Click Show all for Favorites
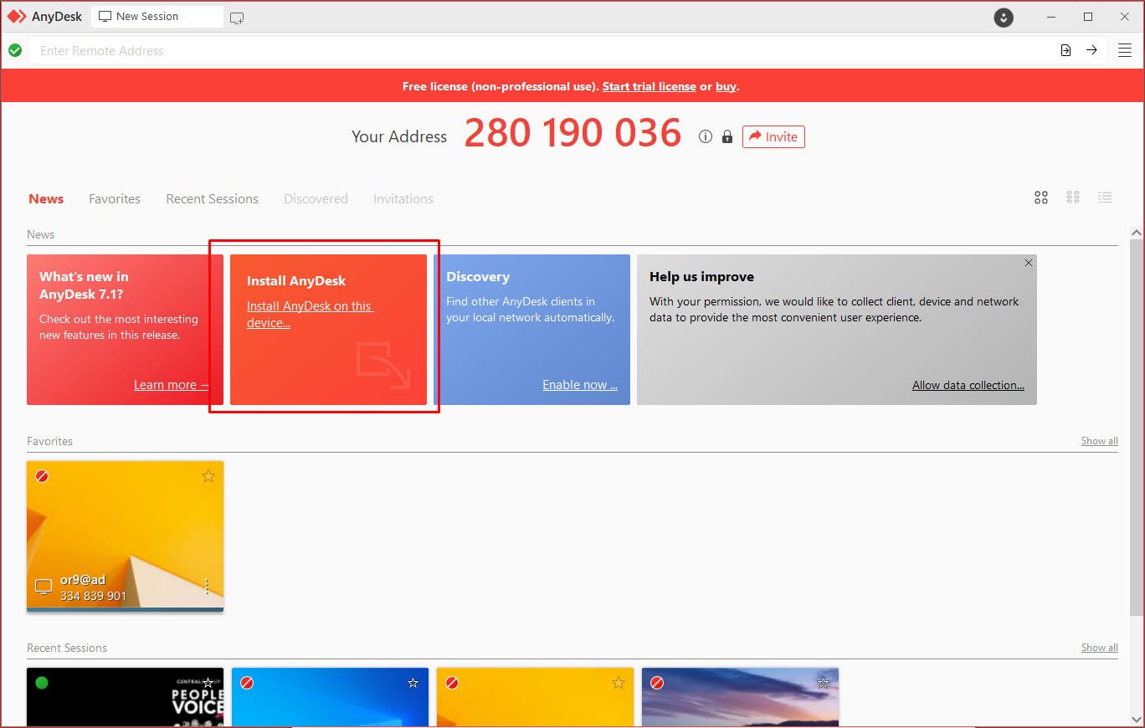This screenshot has width=1145, height=728. (x=1099, y=441)
